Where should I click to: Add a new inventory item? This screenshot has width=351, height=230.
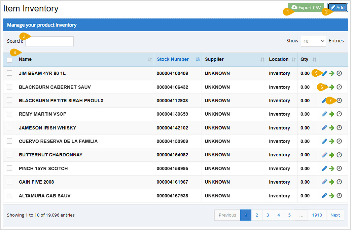point(337,7)
